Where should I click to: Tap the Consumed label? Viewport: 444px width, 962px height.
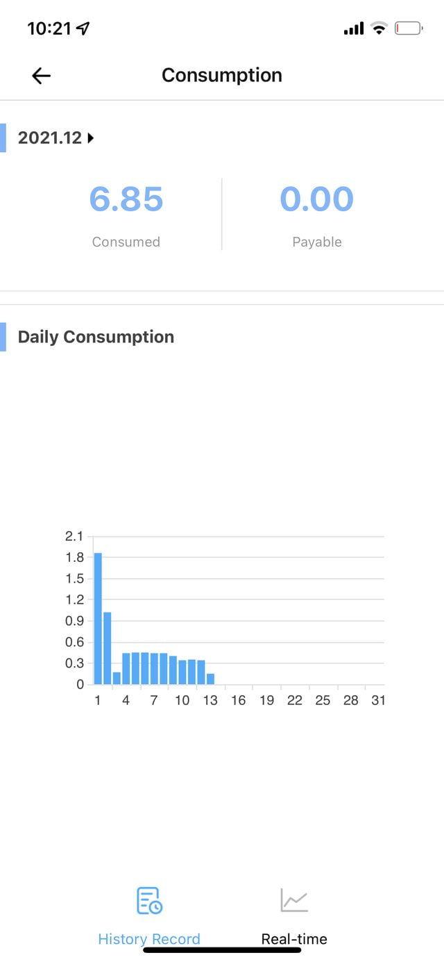tap(126, 242)
